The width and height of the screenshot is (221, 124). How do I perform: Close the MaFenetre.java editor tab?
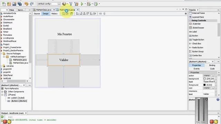[x=78, y=10]
